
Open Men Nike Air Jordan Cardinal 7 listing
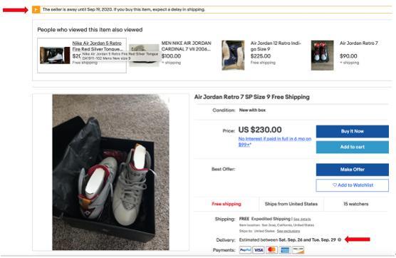point(186,46)
